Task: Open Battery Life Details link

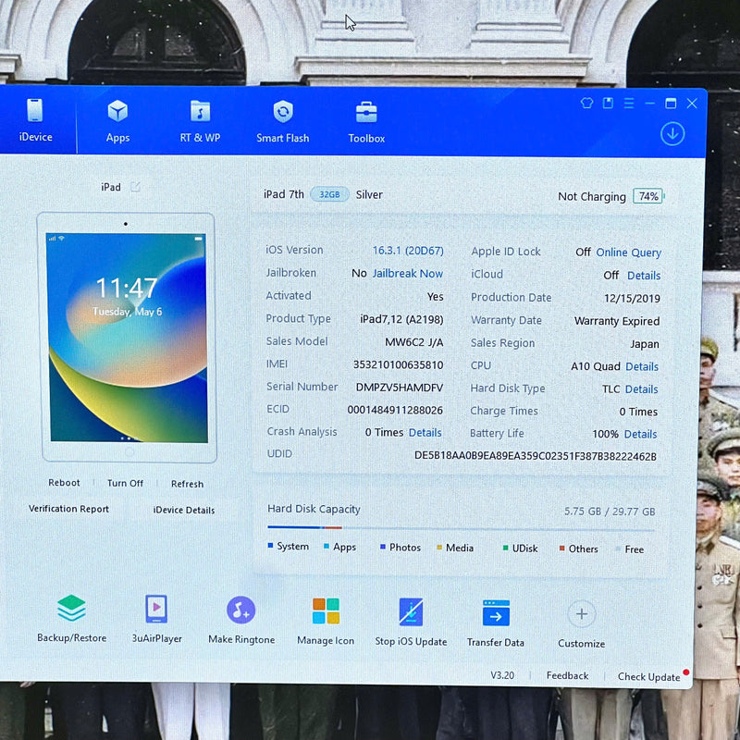Action: pyautogui.click(x=640, y=434)
